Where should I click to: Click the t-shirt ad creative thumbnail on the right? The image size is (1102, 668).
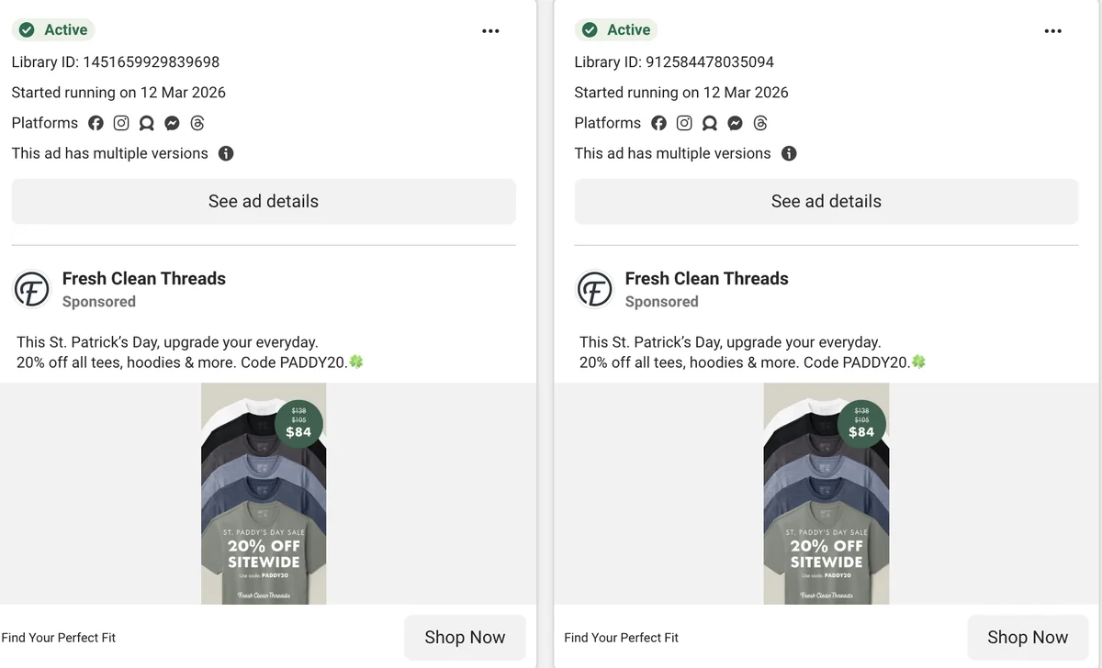point(826,494)
